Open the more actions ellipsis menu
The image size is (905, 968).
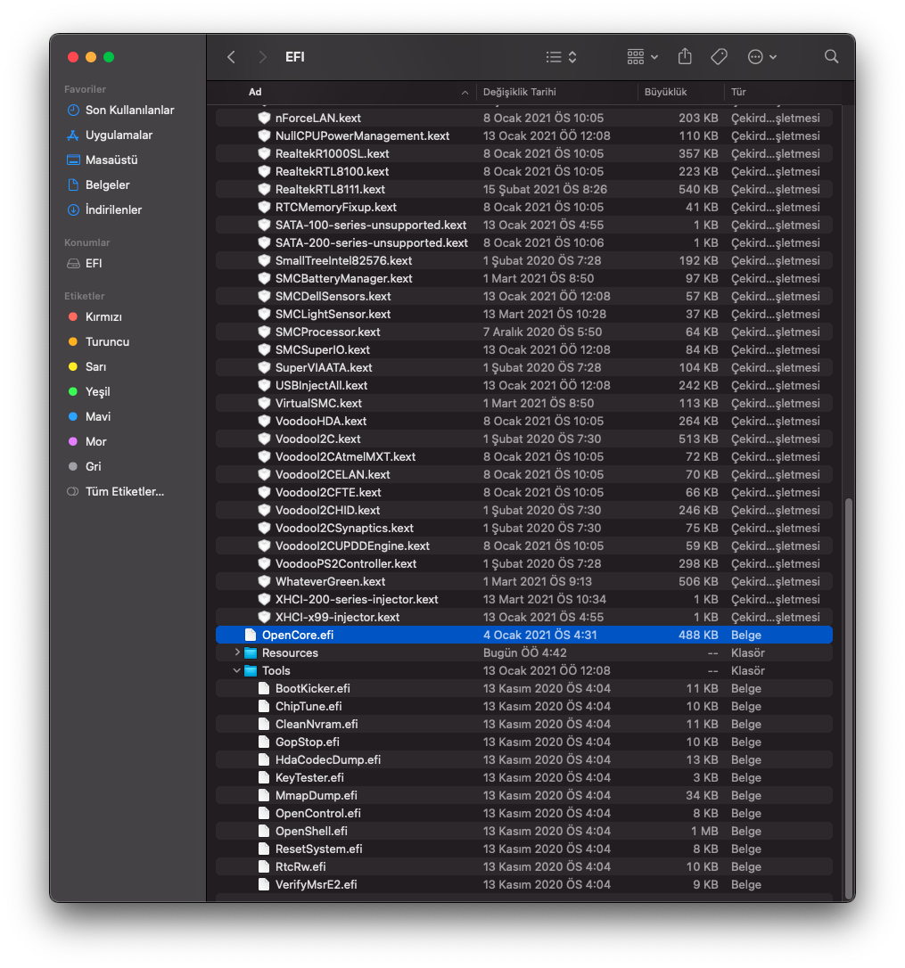(761, 57)
